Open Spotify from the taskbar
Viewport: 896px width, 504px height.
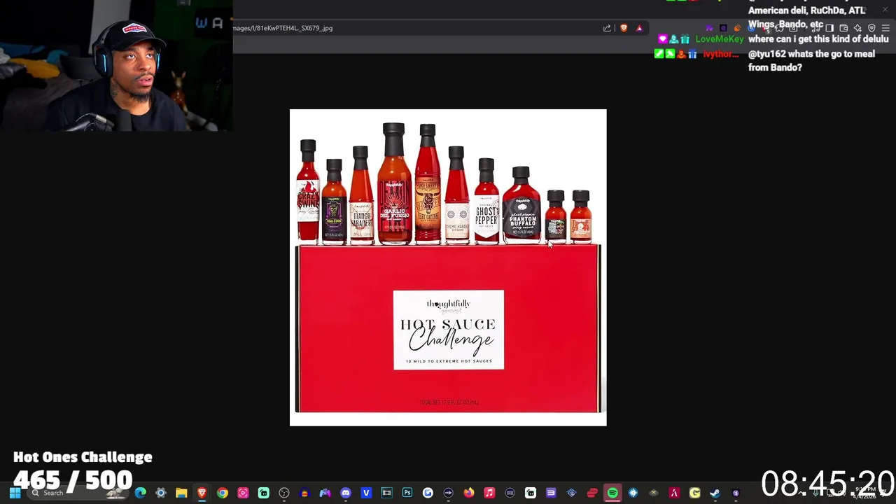(x=612, y=493)
